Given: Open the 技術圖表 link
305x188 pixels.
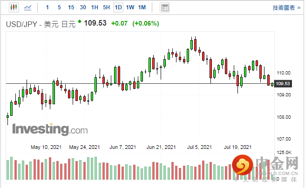Looking at the screenshot, I should 284,7.
